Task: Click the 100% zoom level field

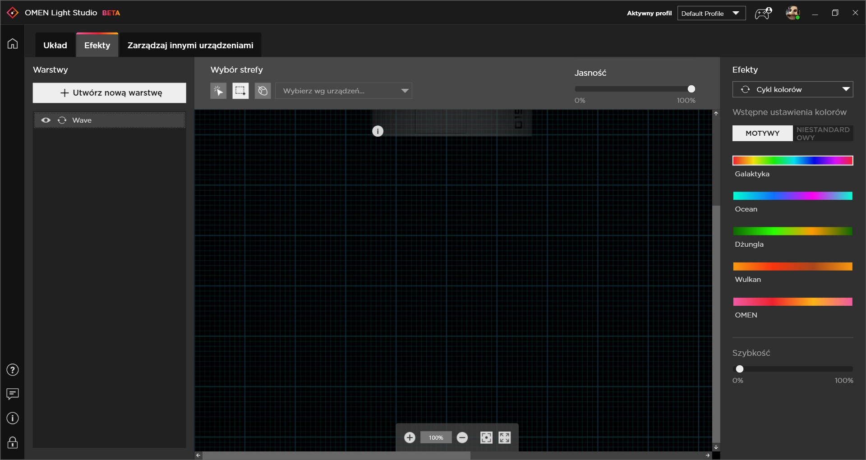Action: (x=436, y=437)
